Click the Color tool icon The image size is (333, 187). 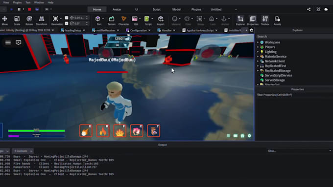pyautogui.click(x=187, y=19)
